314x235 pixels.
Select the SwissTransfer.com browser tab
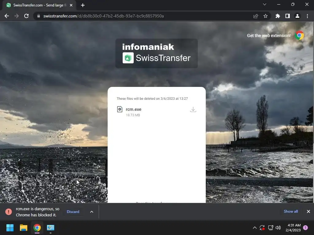tap(39, 5)
